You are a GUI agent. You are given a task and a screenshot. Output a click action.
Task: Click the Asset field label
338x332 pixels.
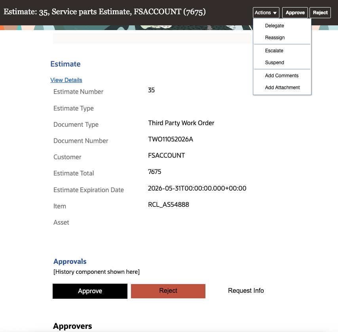(61, 222)
